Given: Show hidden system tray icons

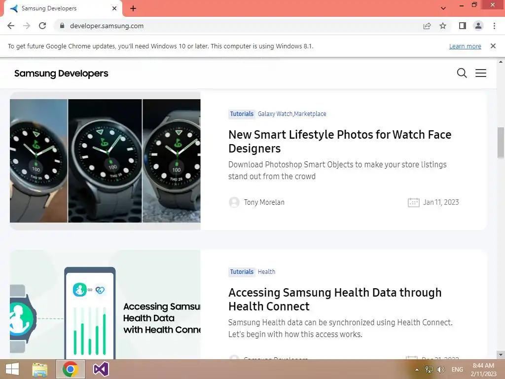Looking at the screenshot, I should click(x=417, y=370).
